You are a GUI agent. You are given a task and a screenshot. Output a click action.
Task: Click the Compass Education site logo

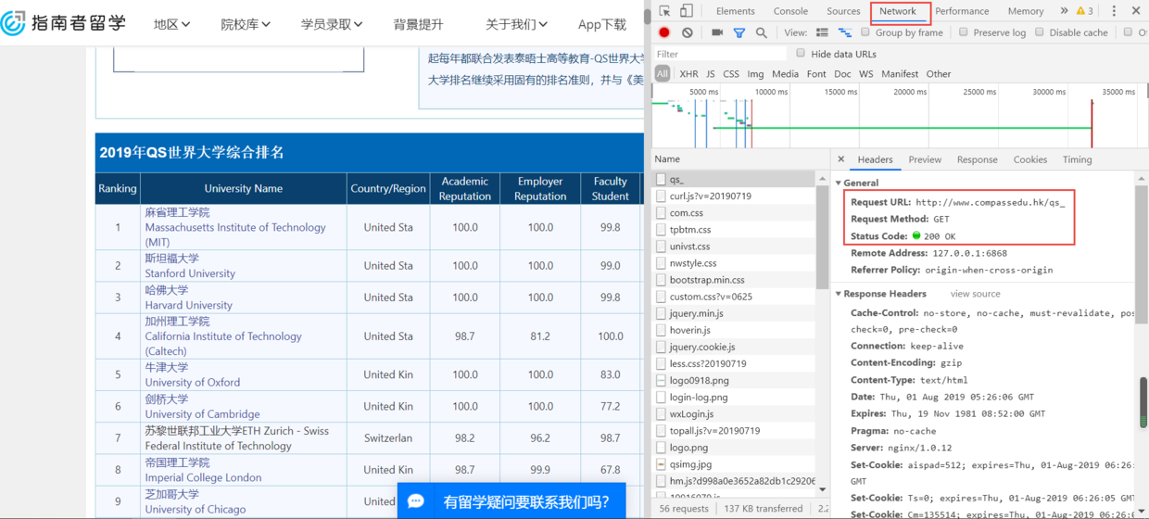point(63,23)
